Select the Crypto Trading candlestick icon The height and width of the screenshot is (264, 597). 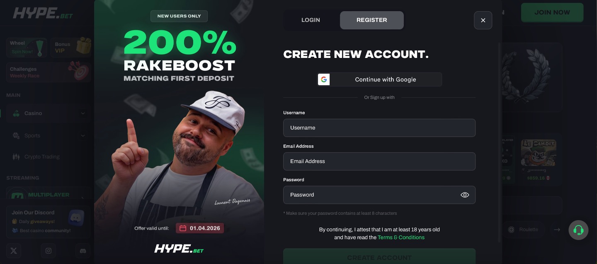click(16, 157)
